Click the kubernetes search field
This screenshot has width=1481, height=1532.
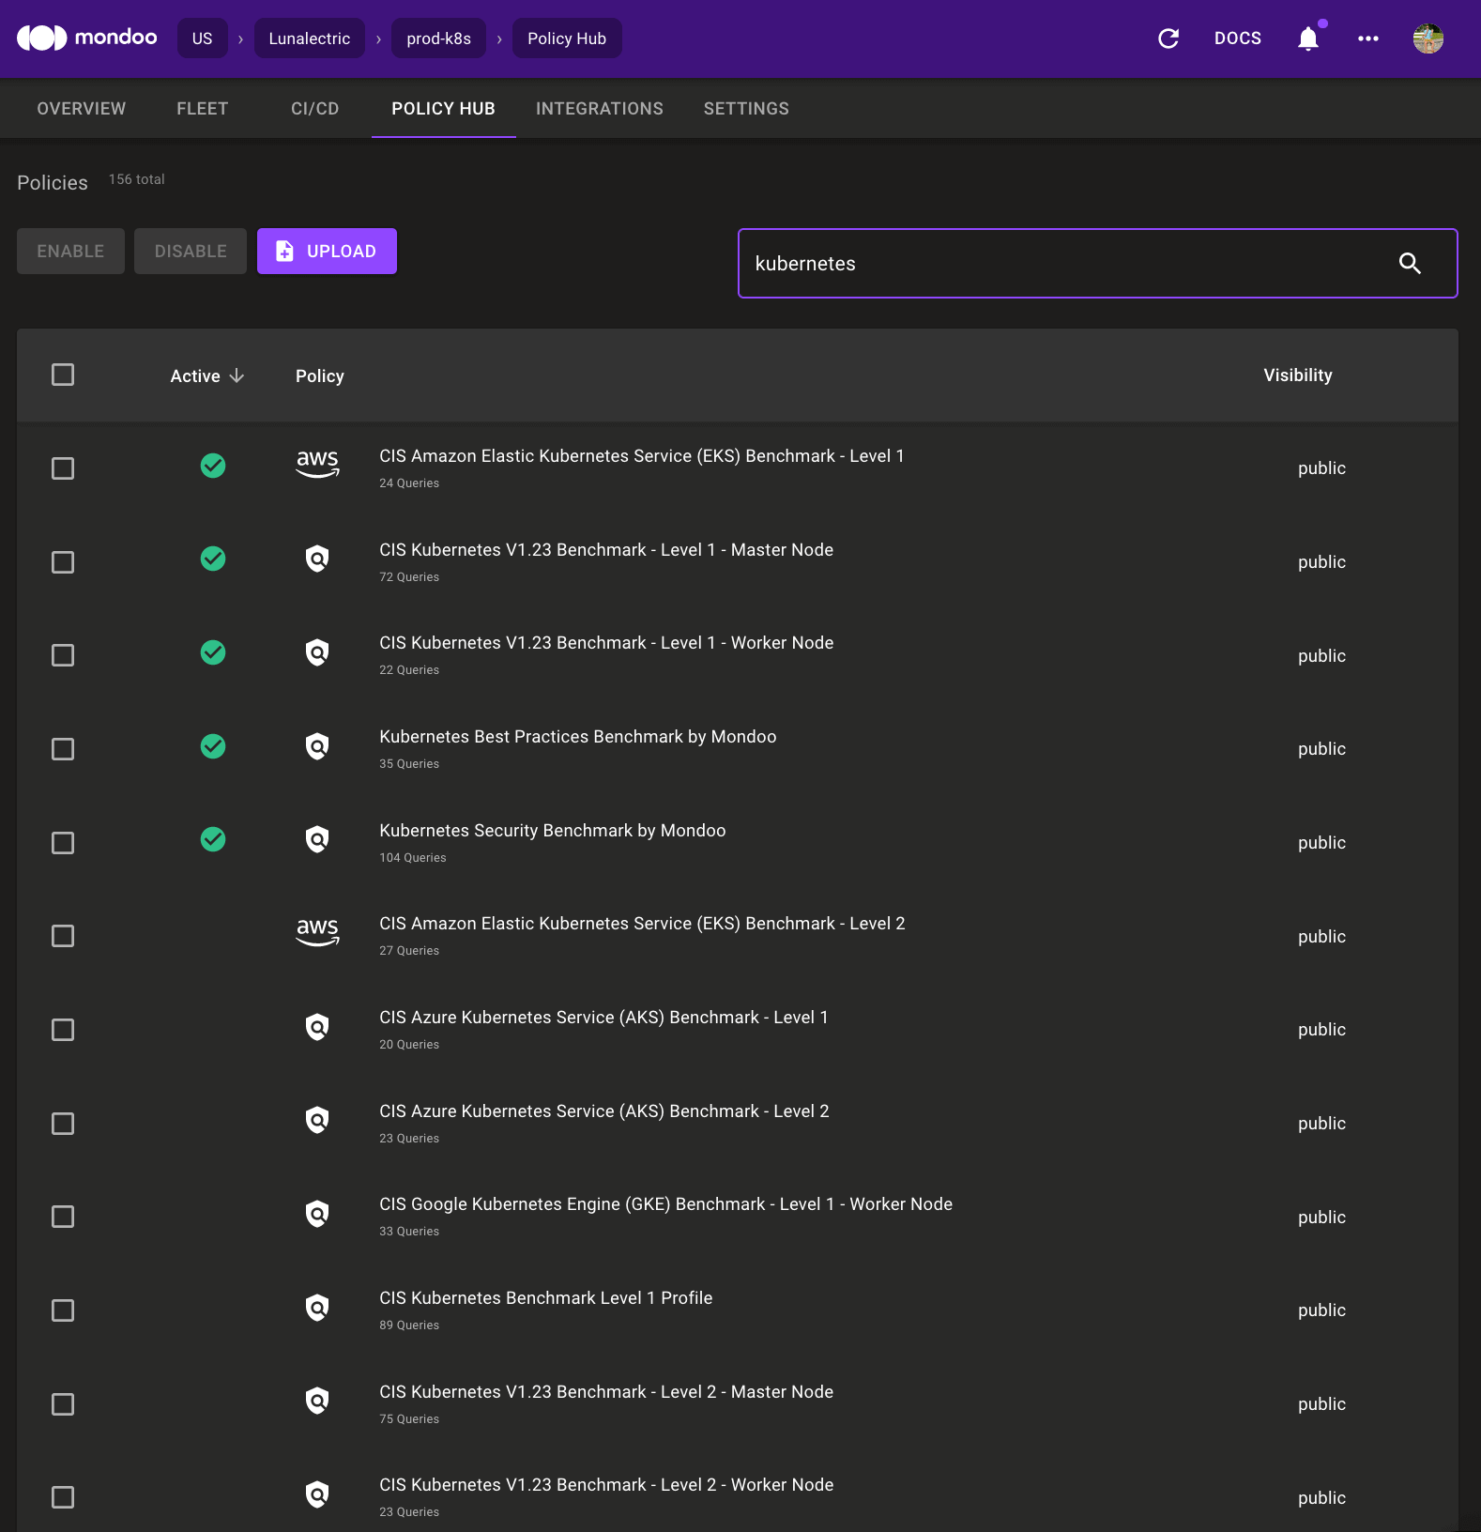pyautogui.click(x=1061, y=264)
